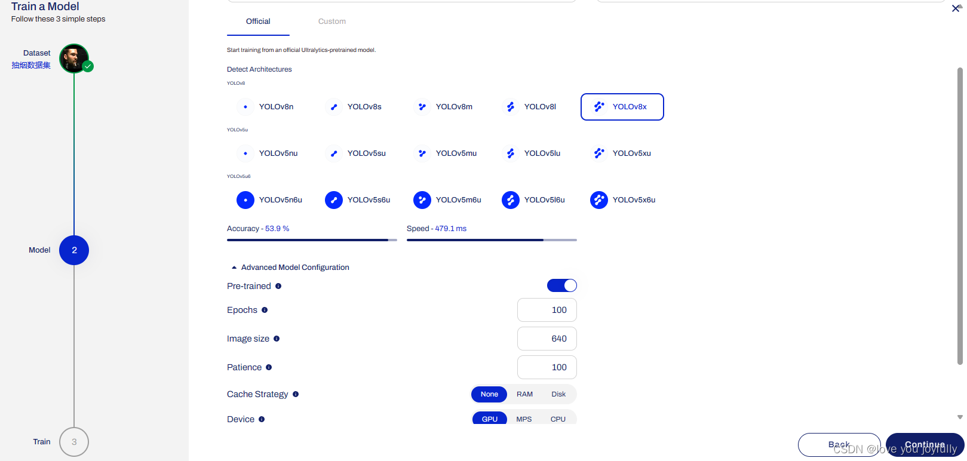Choose the YOLOv5xu model icon
Image resolution: width=967 pixels, height=461 pixels.
coord(599,153)
